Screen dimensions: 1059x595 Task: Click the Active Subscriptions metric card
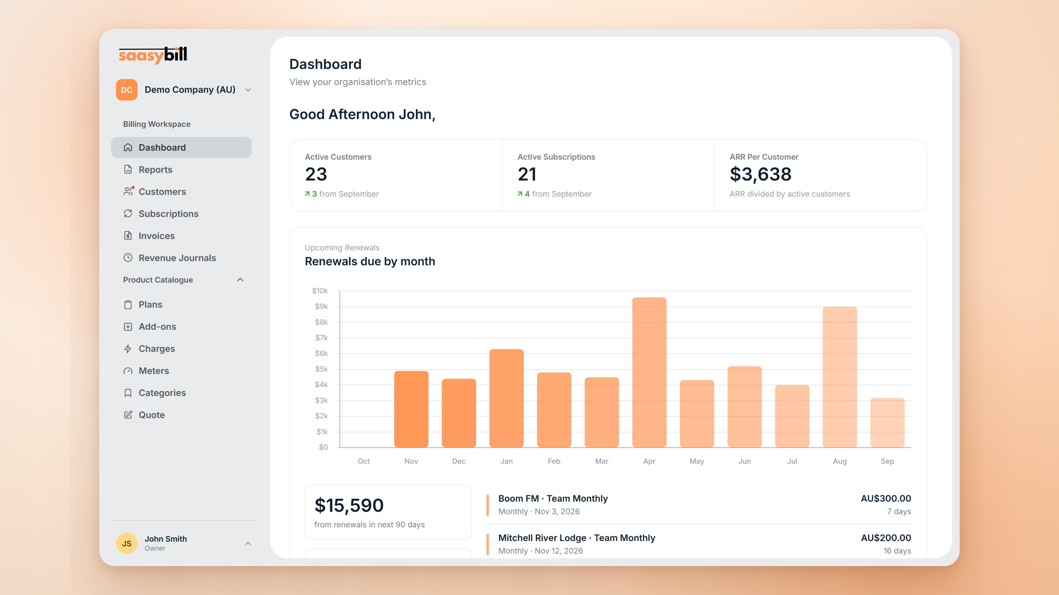click(608, 175)
